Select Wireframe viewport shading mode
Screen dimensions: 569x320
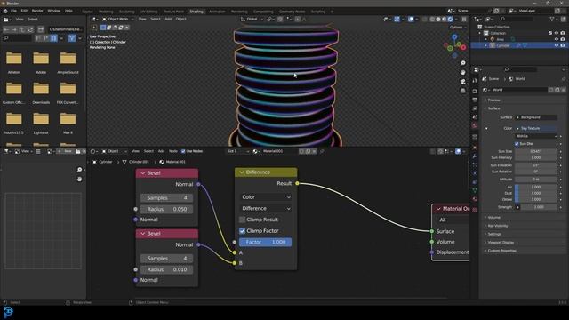(432, 20)
